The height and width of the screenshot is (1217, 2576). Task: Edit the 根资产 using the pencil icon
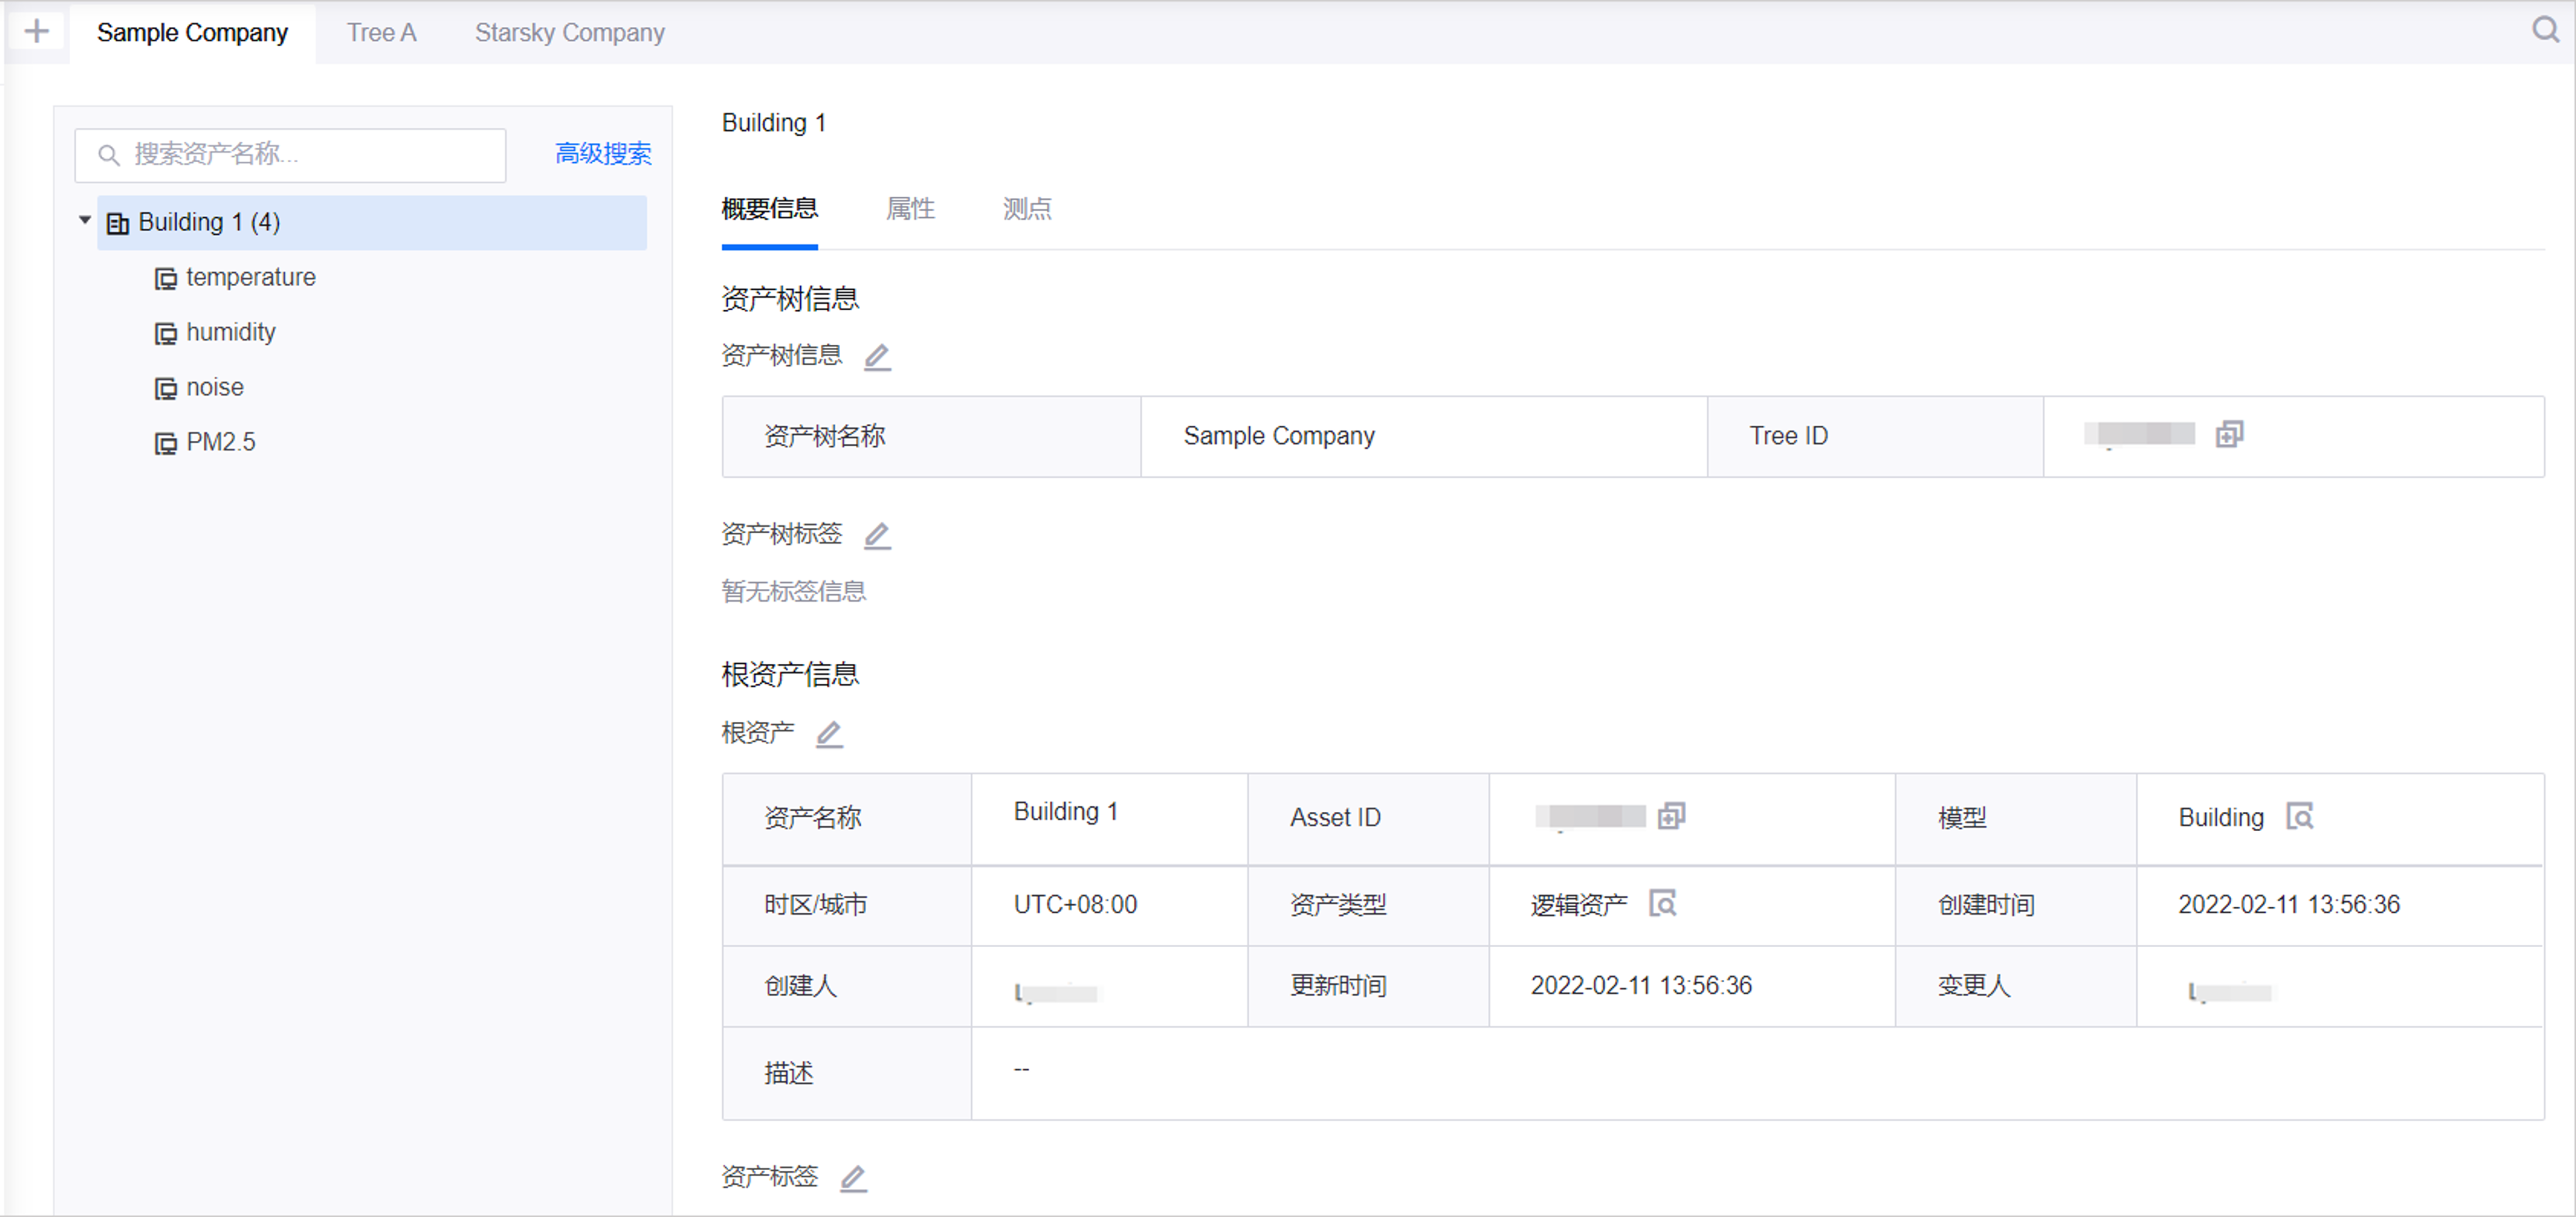(x=829, y=734)
